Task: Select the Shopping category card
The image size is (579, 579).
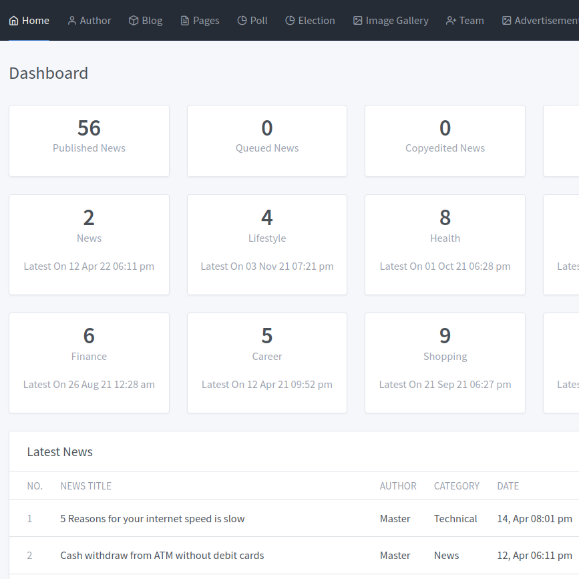Action: (x=445, y=363)
